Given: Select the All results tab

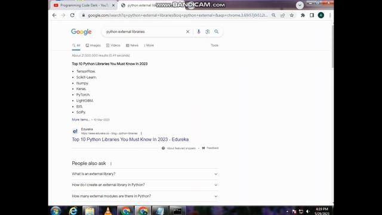Looking at the screenshot, I should [76, 45].
